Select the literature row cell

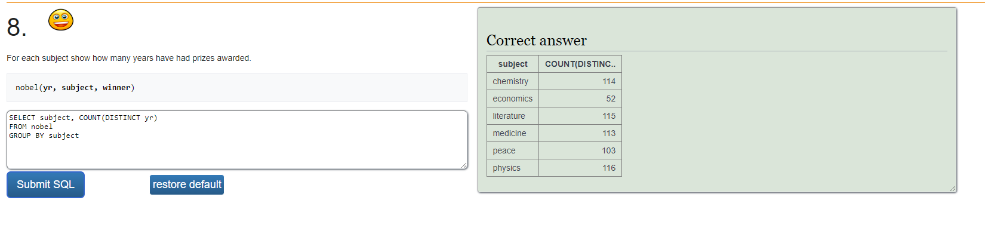(x=513, y=116)
